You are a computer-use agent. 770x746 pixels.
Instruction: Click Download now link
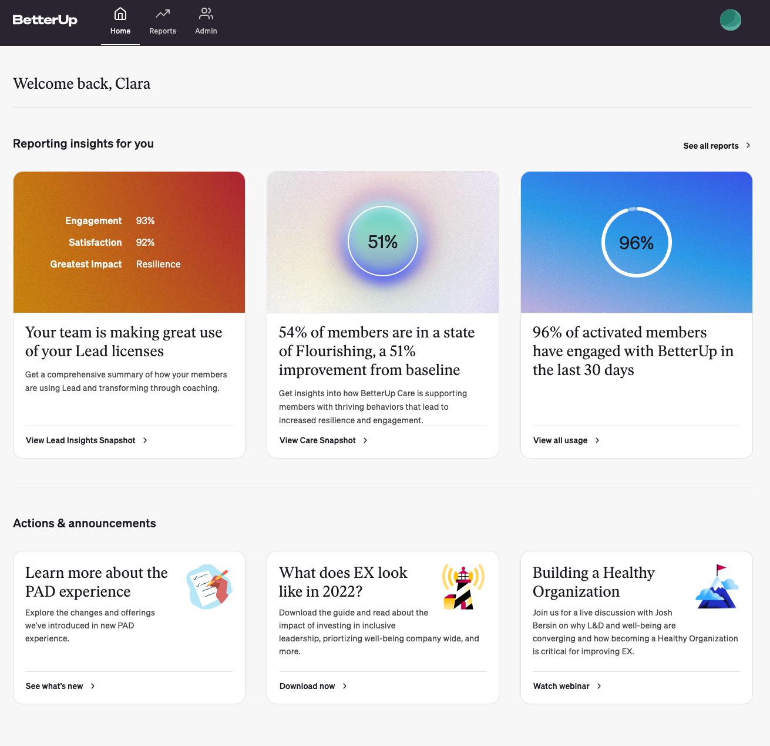point(307,686)
